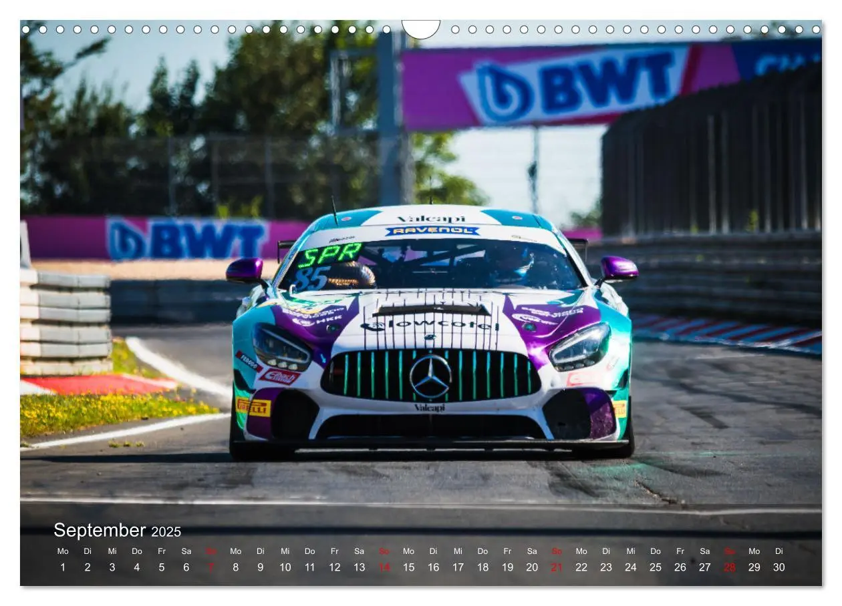Select date 29 in the calendar row
The image size is (842, 606).
pyautogui.click(x=754, y=567)
